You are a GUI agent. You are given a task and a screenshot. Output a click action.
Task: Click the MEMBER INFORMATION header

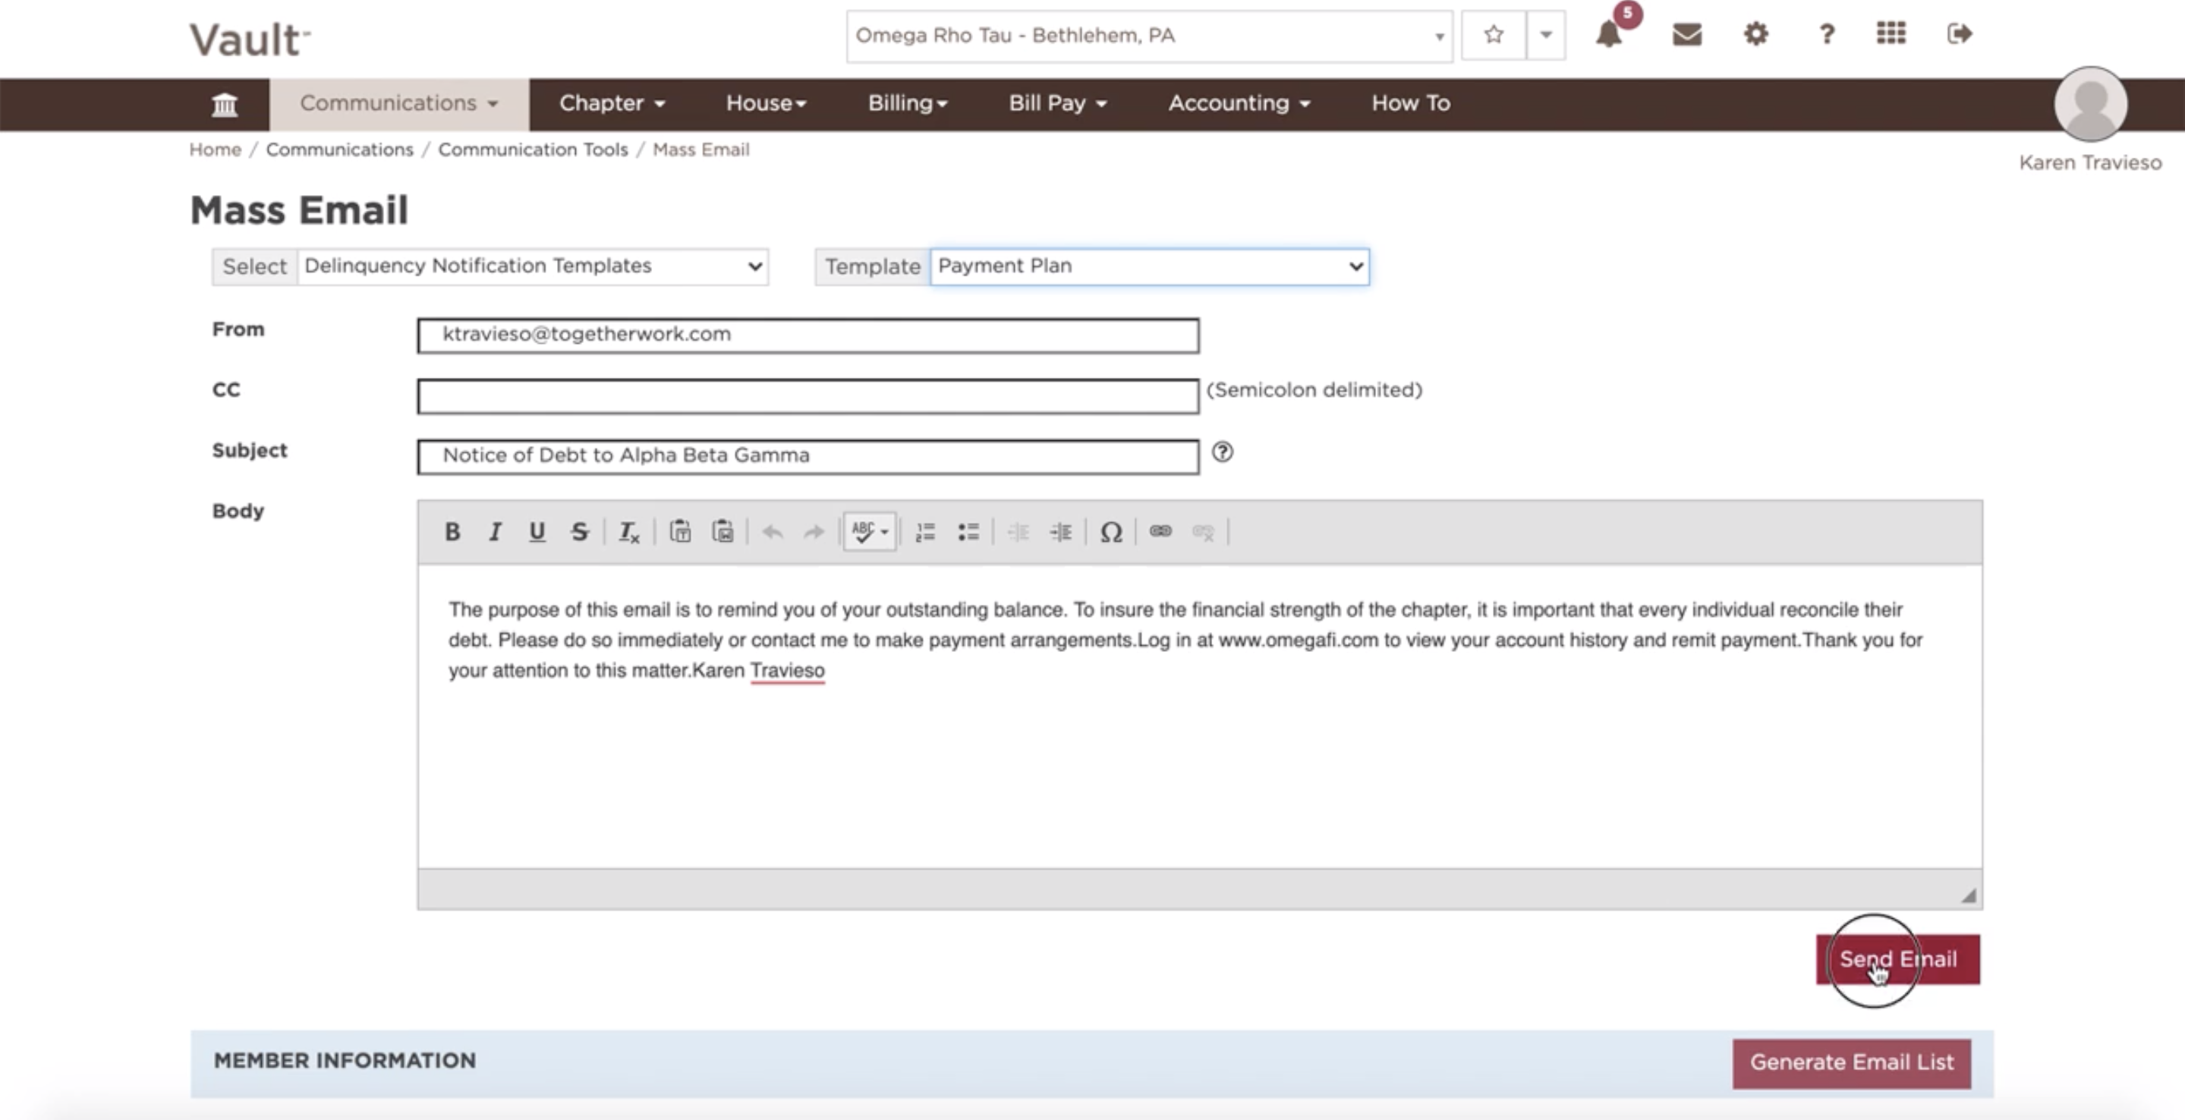click(x=345, y=1061)
